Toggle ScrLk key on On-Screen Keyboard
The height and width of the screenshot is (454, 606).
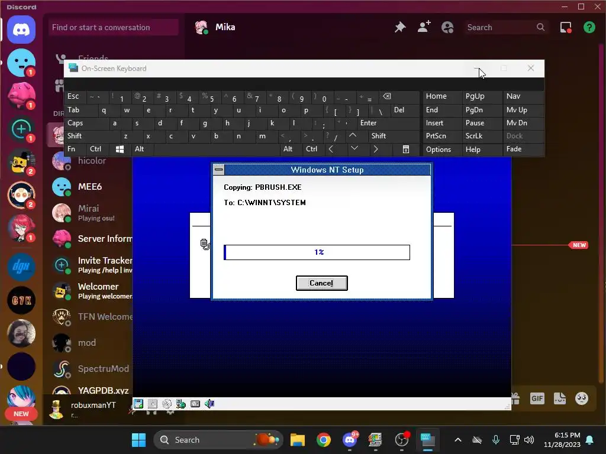click(482, 136)
